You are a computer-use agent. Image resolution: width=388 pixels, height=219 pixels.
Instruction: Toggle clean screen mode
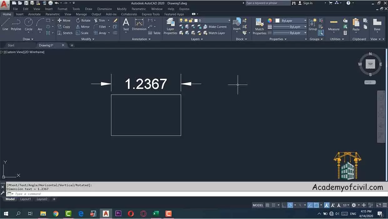[x=379, y=205]
